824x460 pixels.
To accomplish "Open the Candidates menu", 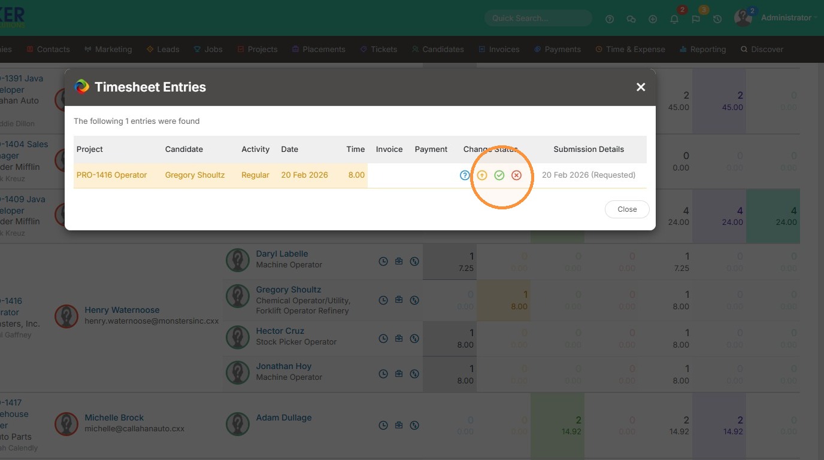I will coord(438,50).
